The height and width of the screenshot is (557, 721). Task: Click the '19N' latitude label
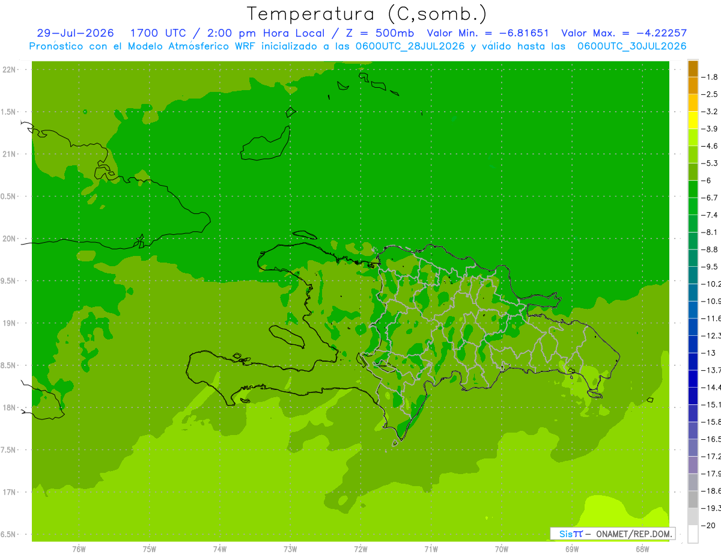click(10, 323)
